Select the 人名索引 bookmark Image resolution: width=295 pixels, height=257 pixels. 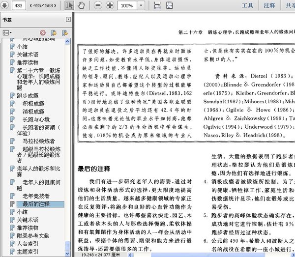pos(28,243)
